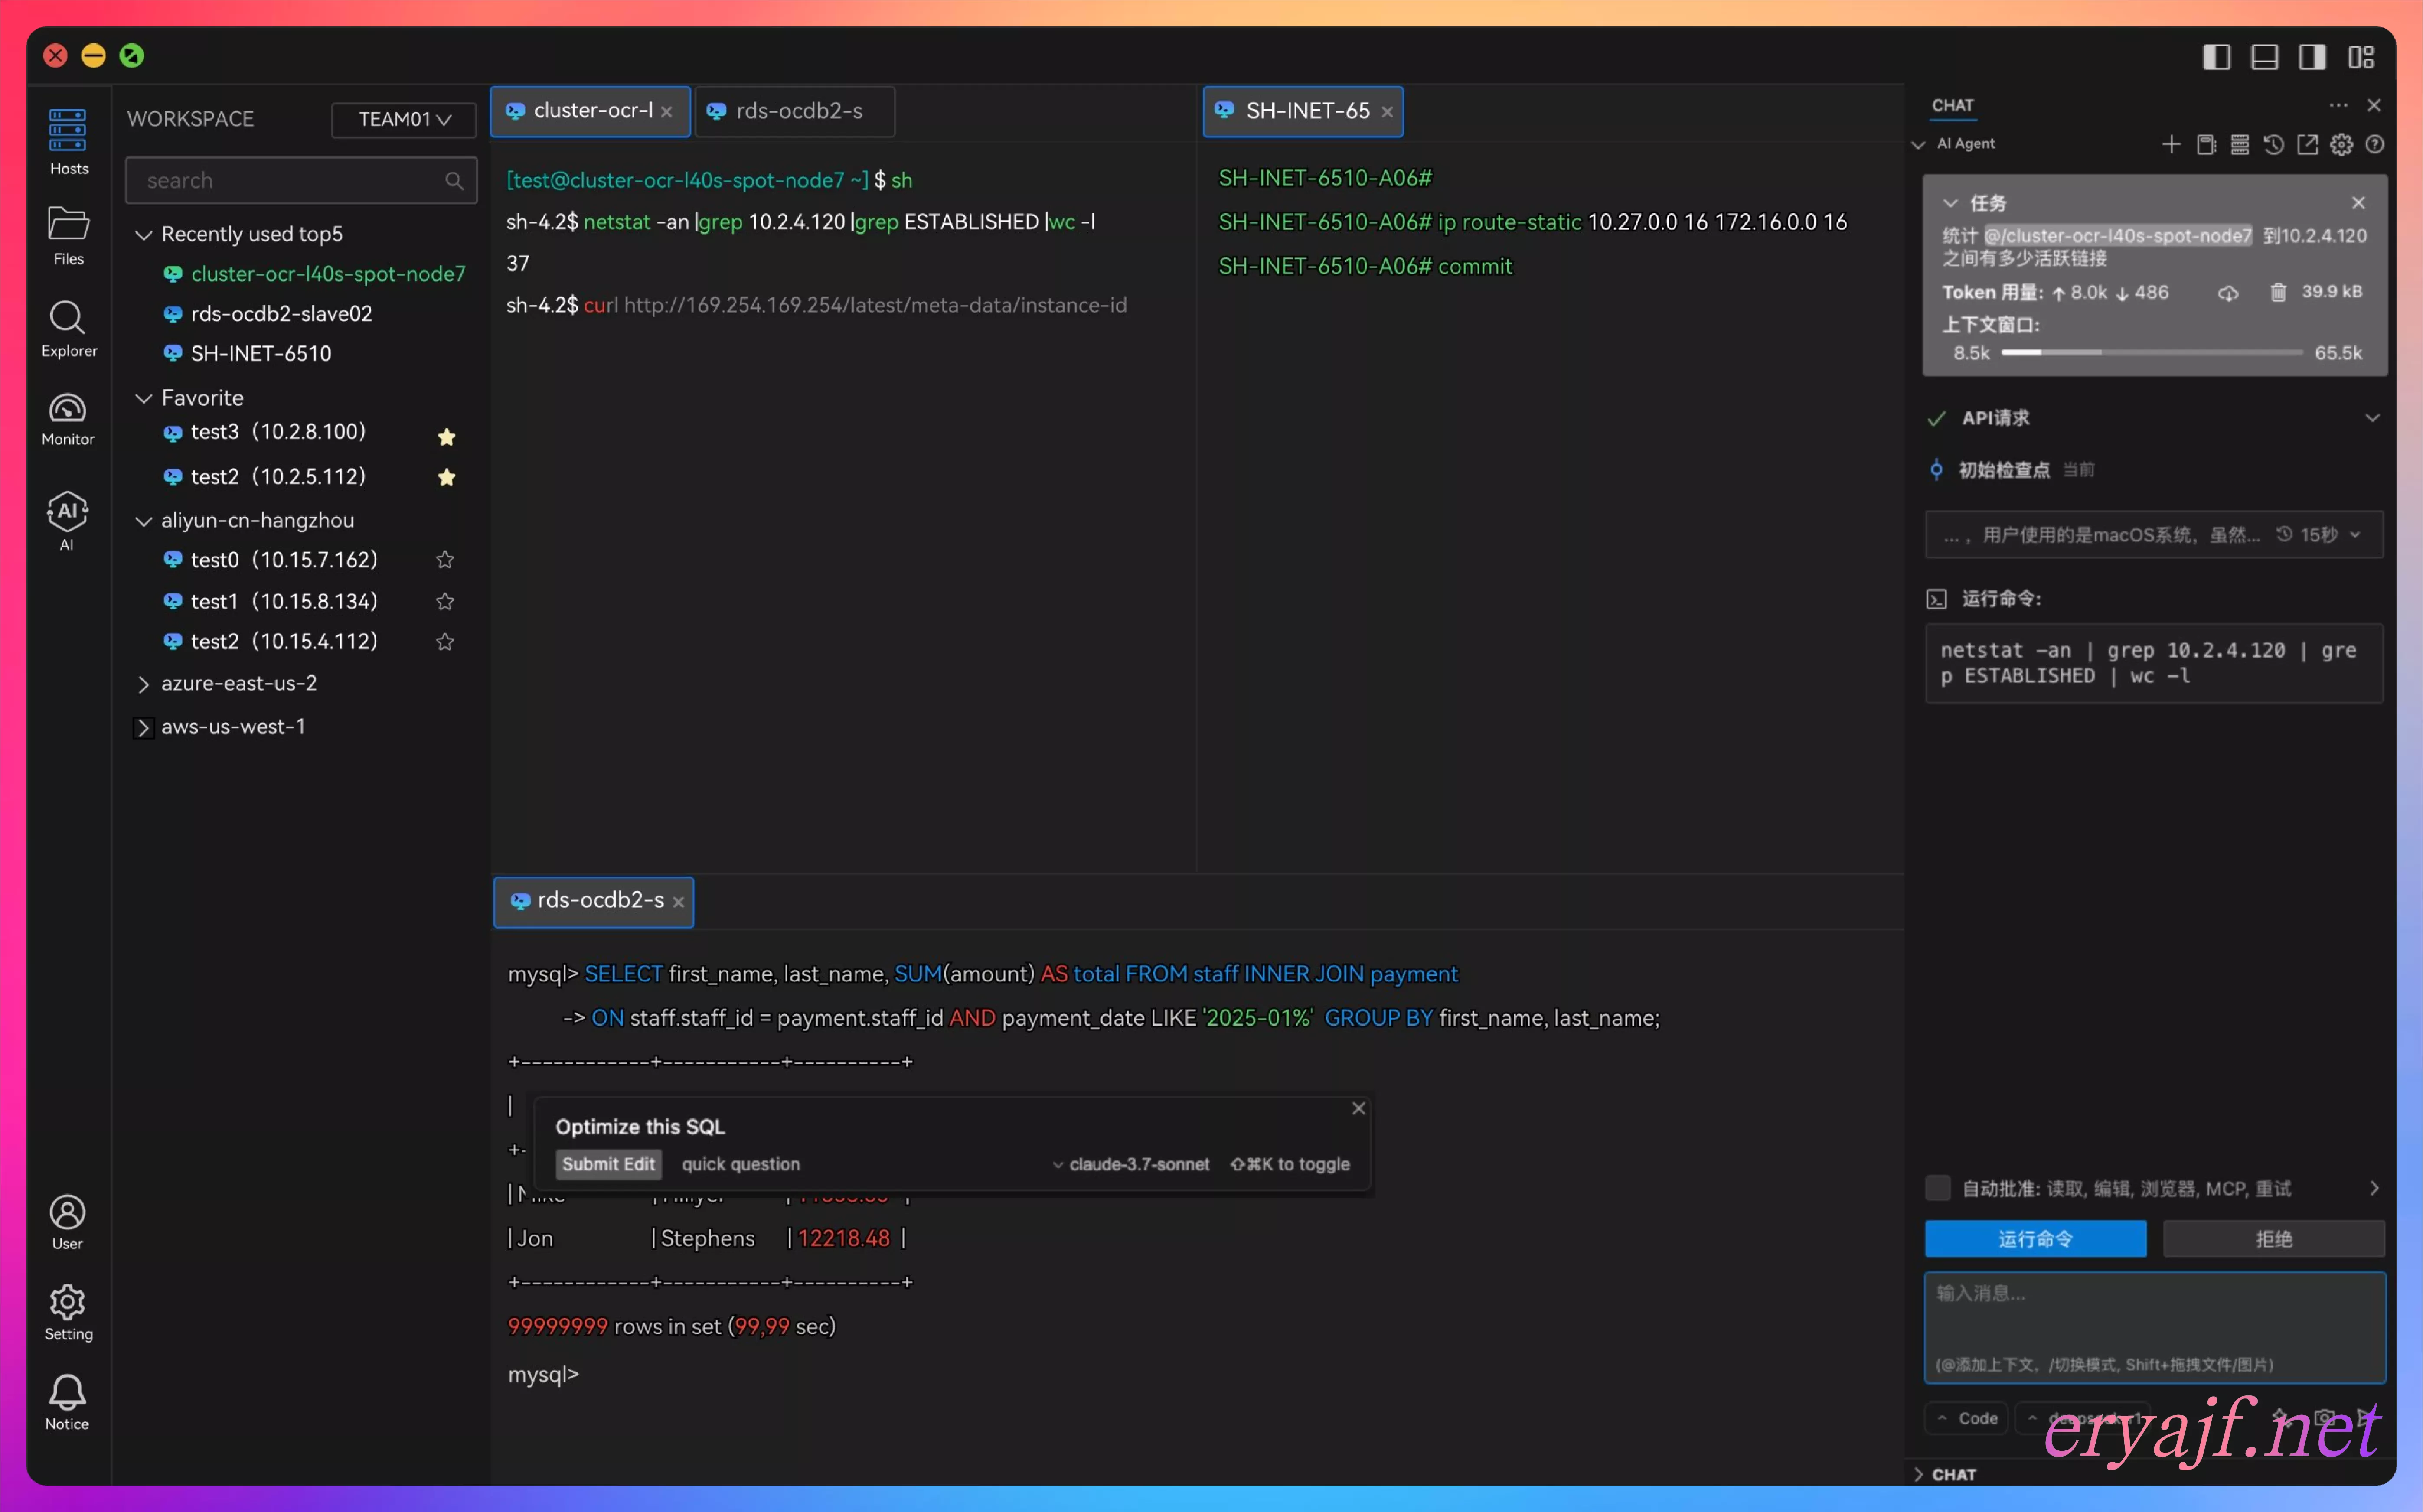Expand the aws-us-west-1 group
Image resolution: width=2423 pixels, height=1512 pixels.
143,727
